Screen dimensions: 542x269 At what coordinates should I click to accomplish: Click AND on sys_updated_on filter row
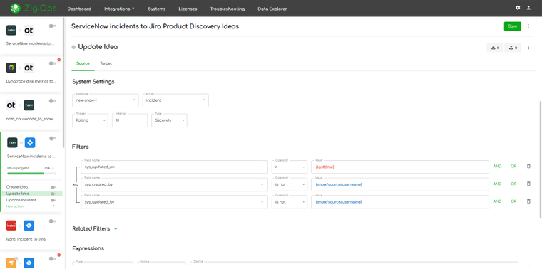click(497, 167)
